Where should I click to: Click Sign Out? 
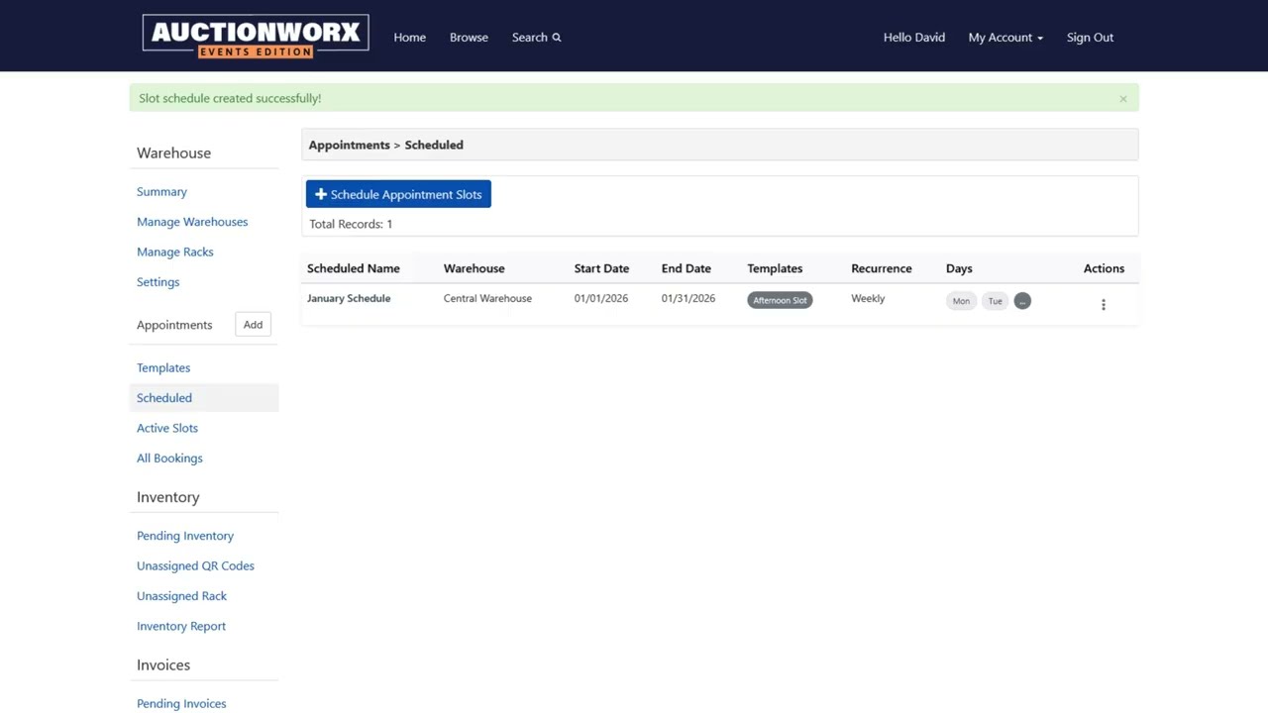coord(1090,38)
